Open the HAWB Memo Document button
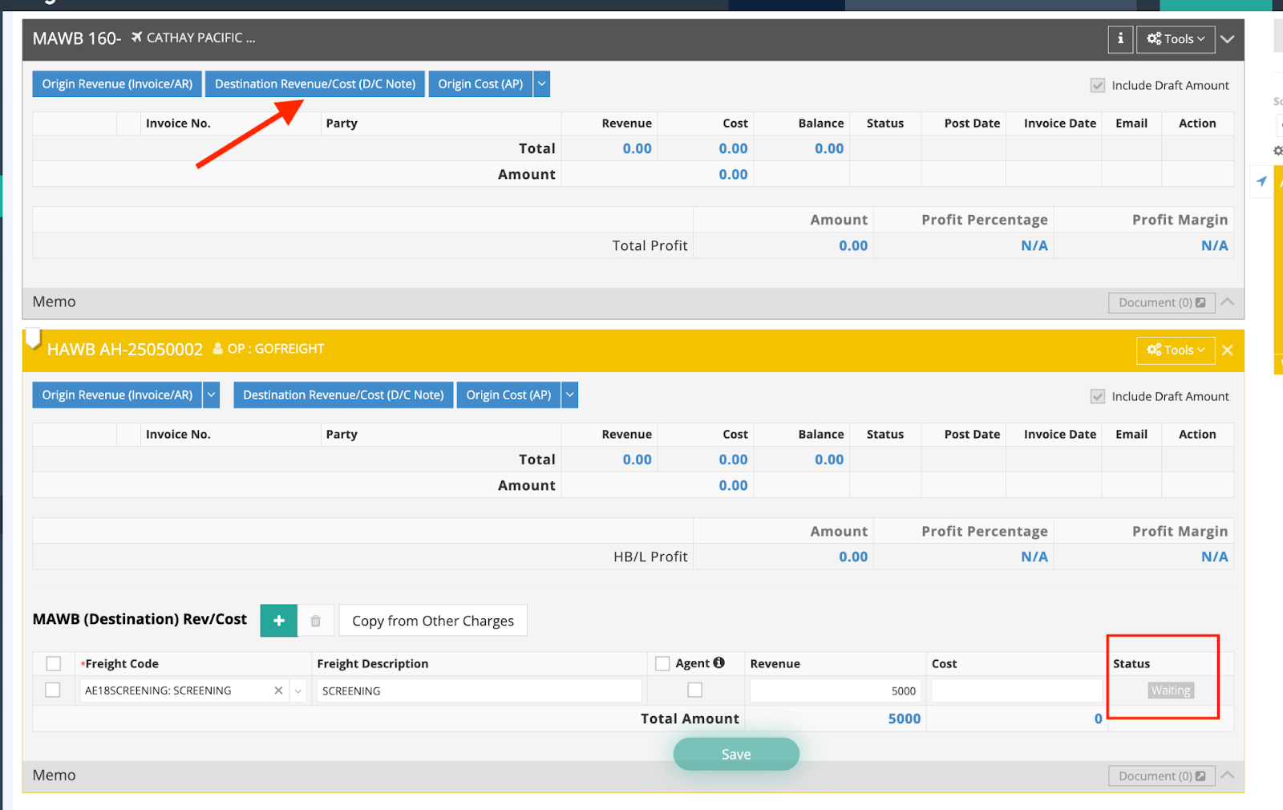Viewport: 1283px width, 810px height. click(1161, 776)
